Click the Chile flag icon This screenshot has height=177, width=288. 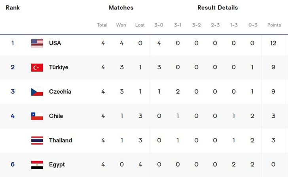click(x=37, y=116)
